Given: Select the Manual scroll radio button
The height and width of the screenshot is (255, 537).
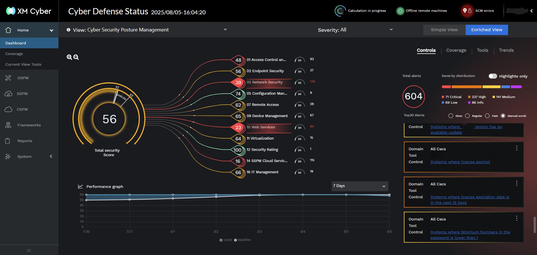Looking at the screenshot, I should pos(503,116).
